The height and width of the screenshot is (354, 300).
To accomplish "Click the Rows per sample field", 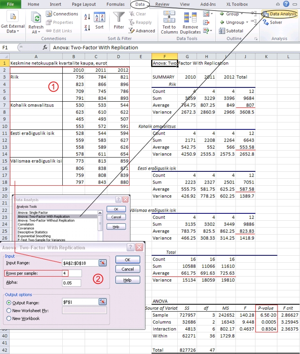I will tap(72, 273).
